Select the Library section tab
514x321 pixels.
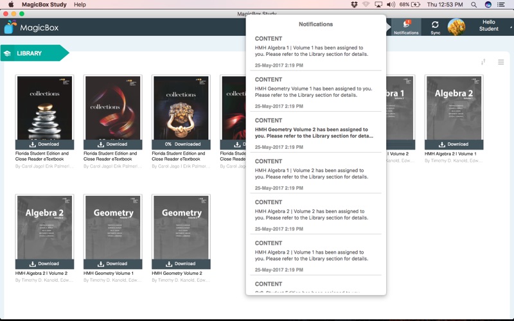[30, 53]
